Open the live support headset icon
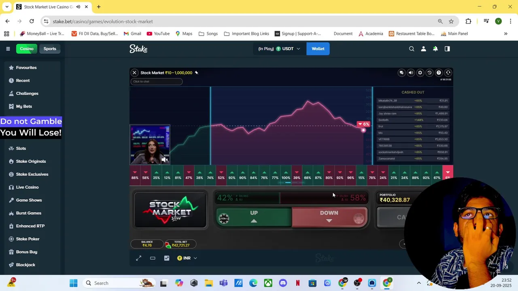 coord(448,73)
